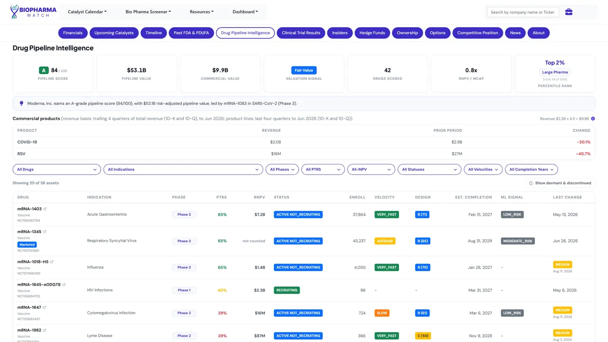Viewport: 608px width, 342px height.
Task: Select the Timeline tab
Action: pos(154,33)
